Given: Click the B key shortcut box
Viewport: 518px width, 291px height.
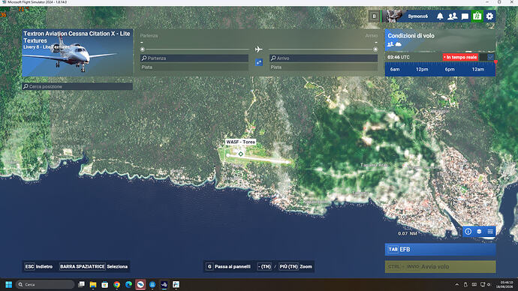Looking at the screenshot, I should 374,16.
